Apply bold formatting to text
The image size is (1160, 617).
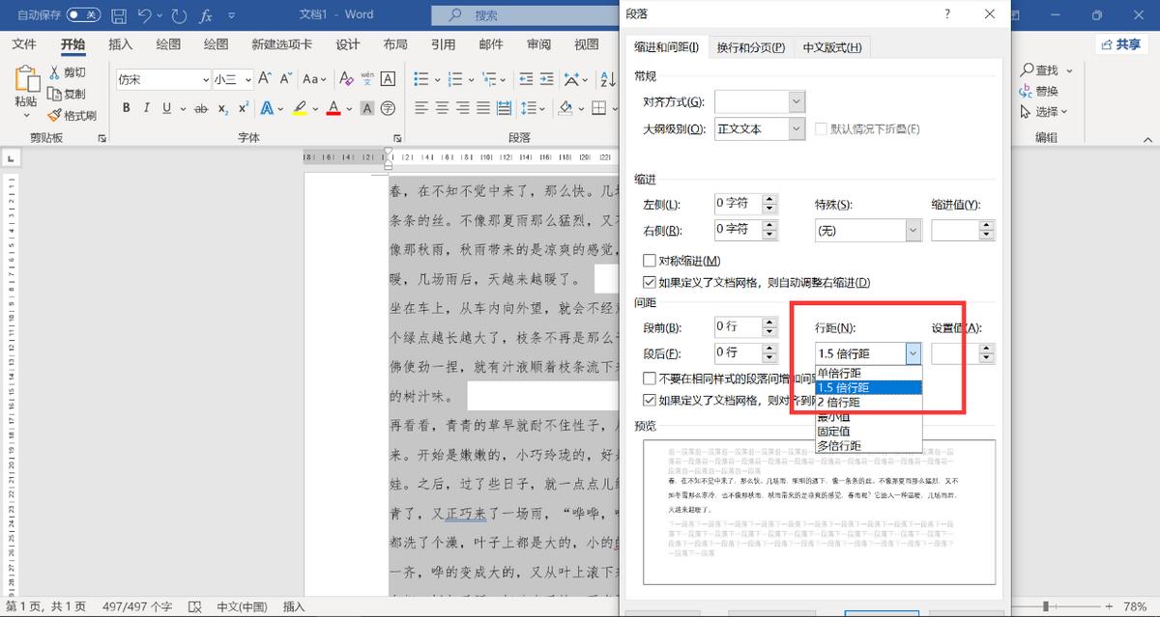click(126, 107)
